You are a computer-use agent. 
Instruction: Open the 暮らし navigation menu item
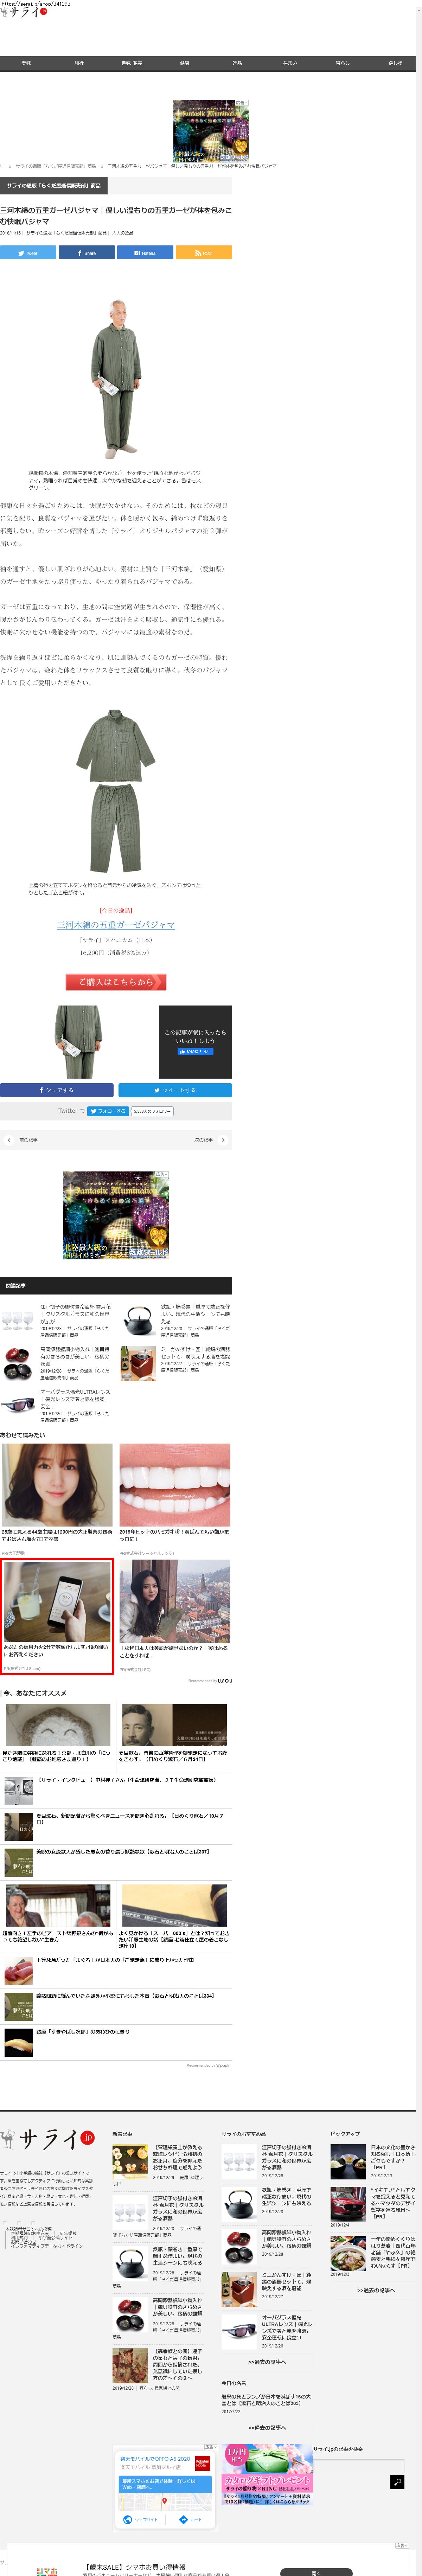point(343,63)
